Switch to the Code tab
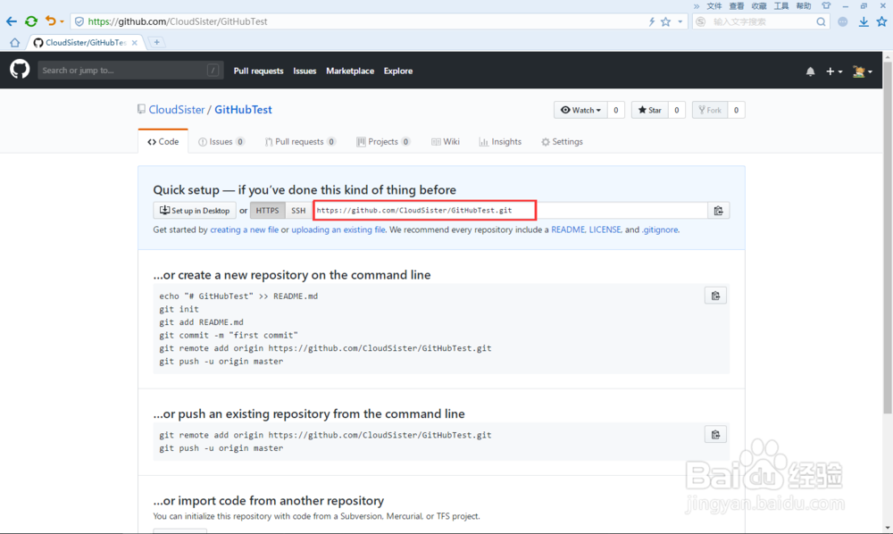Image resolution: width=893 pixels, height=534 pixels. 163,142
